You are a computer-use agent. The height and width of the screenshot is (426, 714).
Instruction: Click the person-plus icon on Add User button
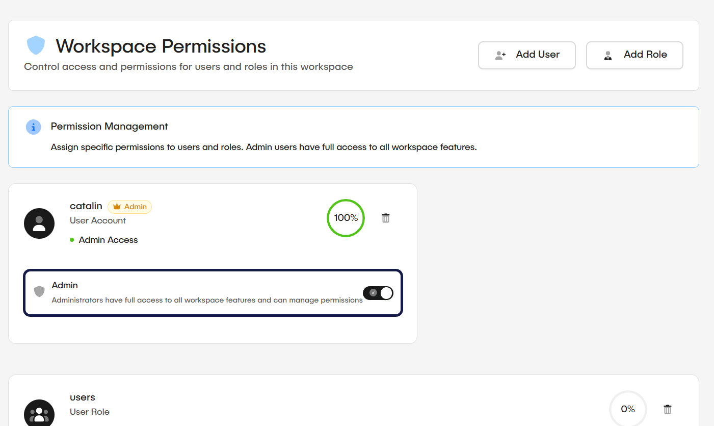click(x=500, y=55)
